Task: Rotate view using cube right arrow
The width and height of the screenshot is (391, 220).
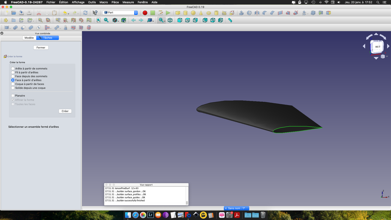Action: (388, 46)
